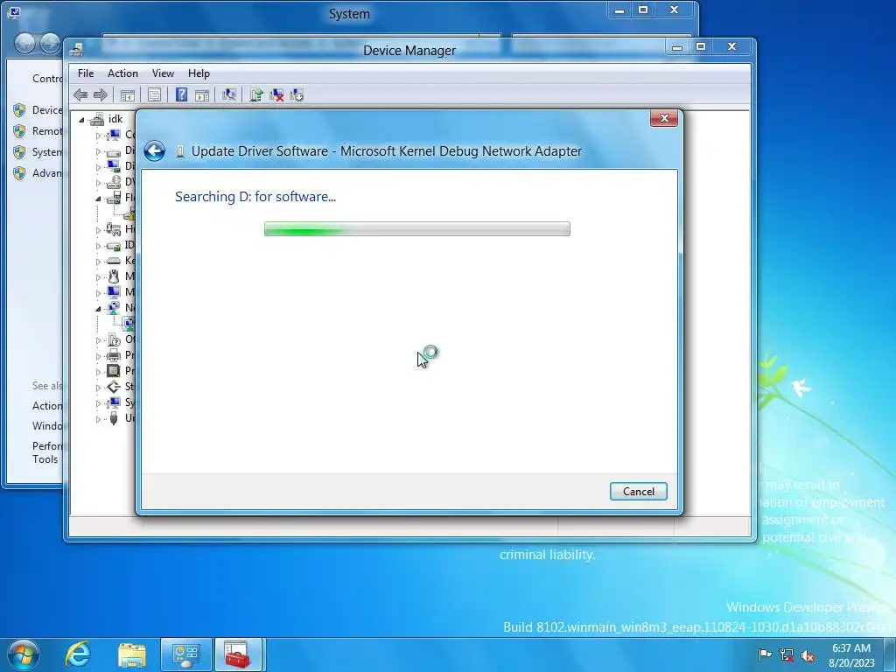896x672 pixels.
Task: Select the Monitors icon in device tree
Action: click(114, 292)
